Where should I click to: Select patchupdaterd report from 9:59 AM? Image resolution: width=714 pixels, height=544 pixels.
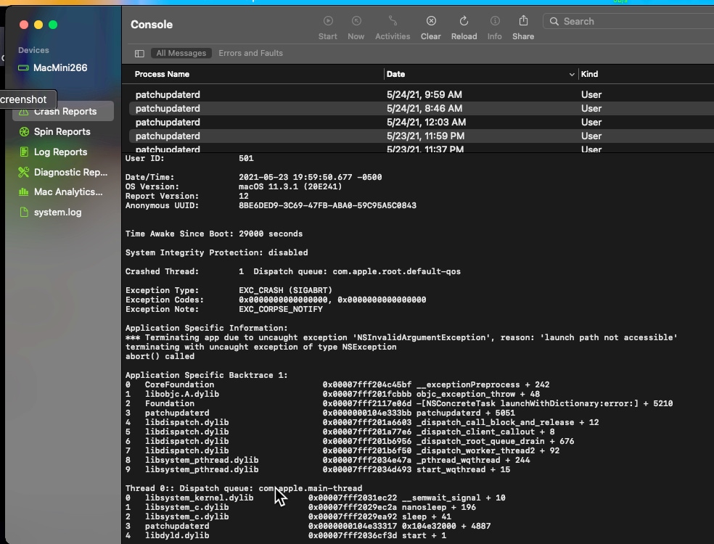click(x=421, y=95)
